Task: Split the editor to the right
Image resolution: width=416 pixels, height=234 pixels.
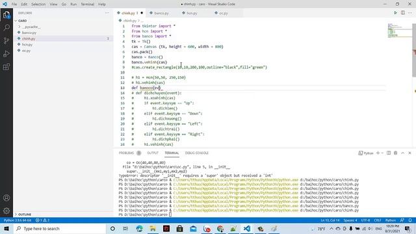Action: pyautogui.click(x=403, y=13)
